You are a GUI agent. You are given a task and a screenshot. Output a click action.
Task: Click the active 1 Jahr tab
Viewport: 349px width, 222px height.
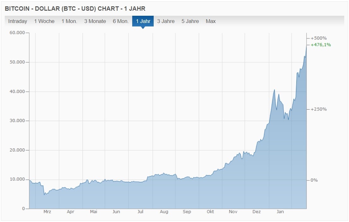pos(143,21)
